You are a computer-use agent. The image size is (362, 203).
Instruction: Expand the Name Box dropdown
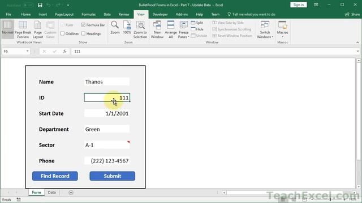point(27,51)
